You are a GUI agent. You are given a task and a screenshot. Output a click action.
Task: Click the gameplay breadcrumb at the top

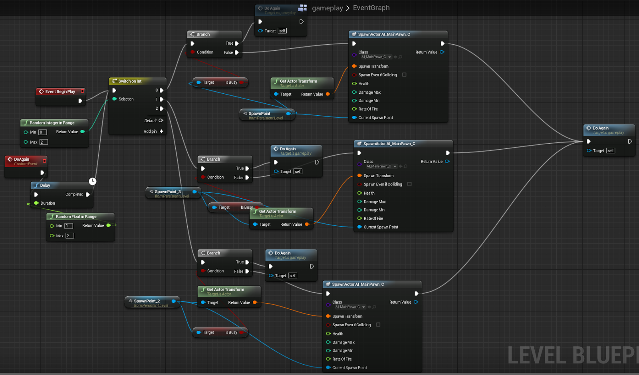point(327,8)
